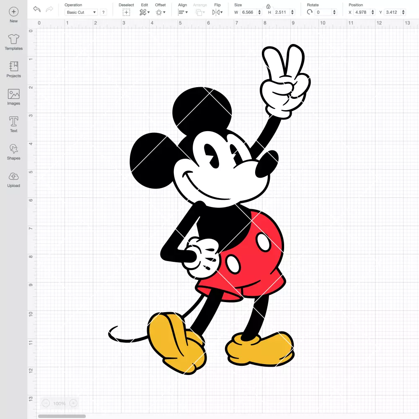Click the Deselect icon

click(126, 12)
